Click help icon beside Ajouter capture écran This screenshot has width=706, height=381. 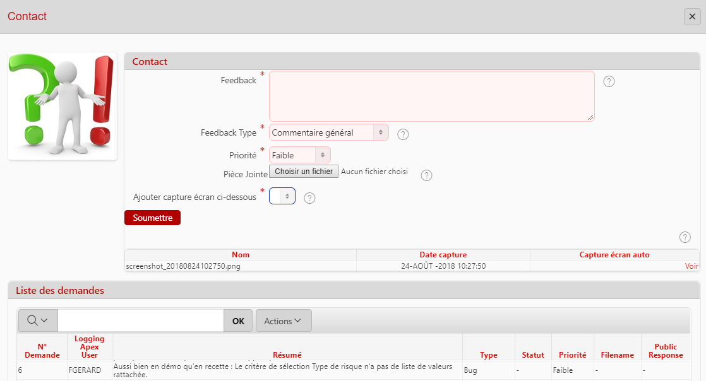coord(309,198)
